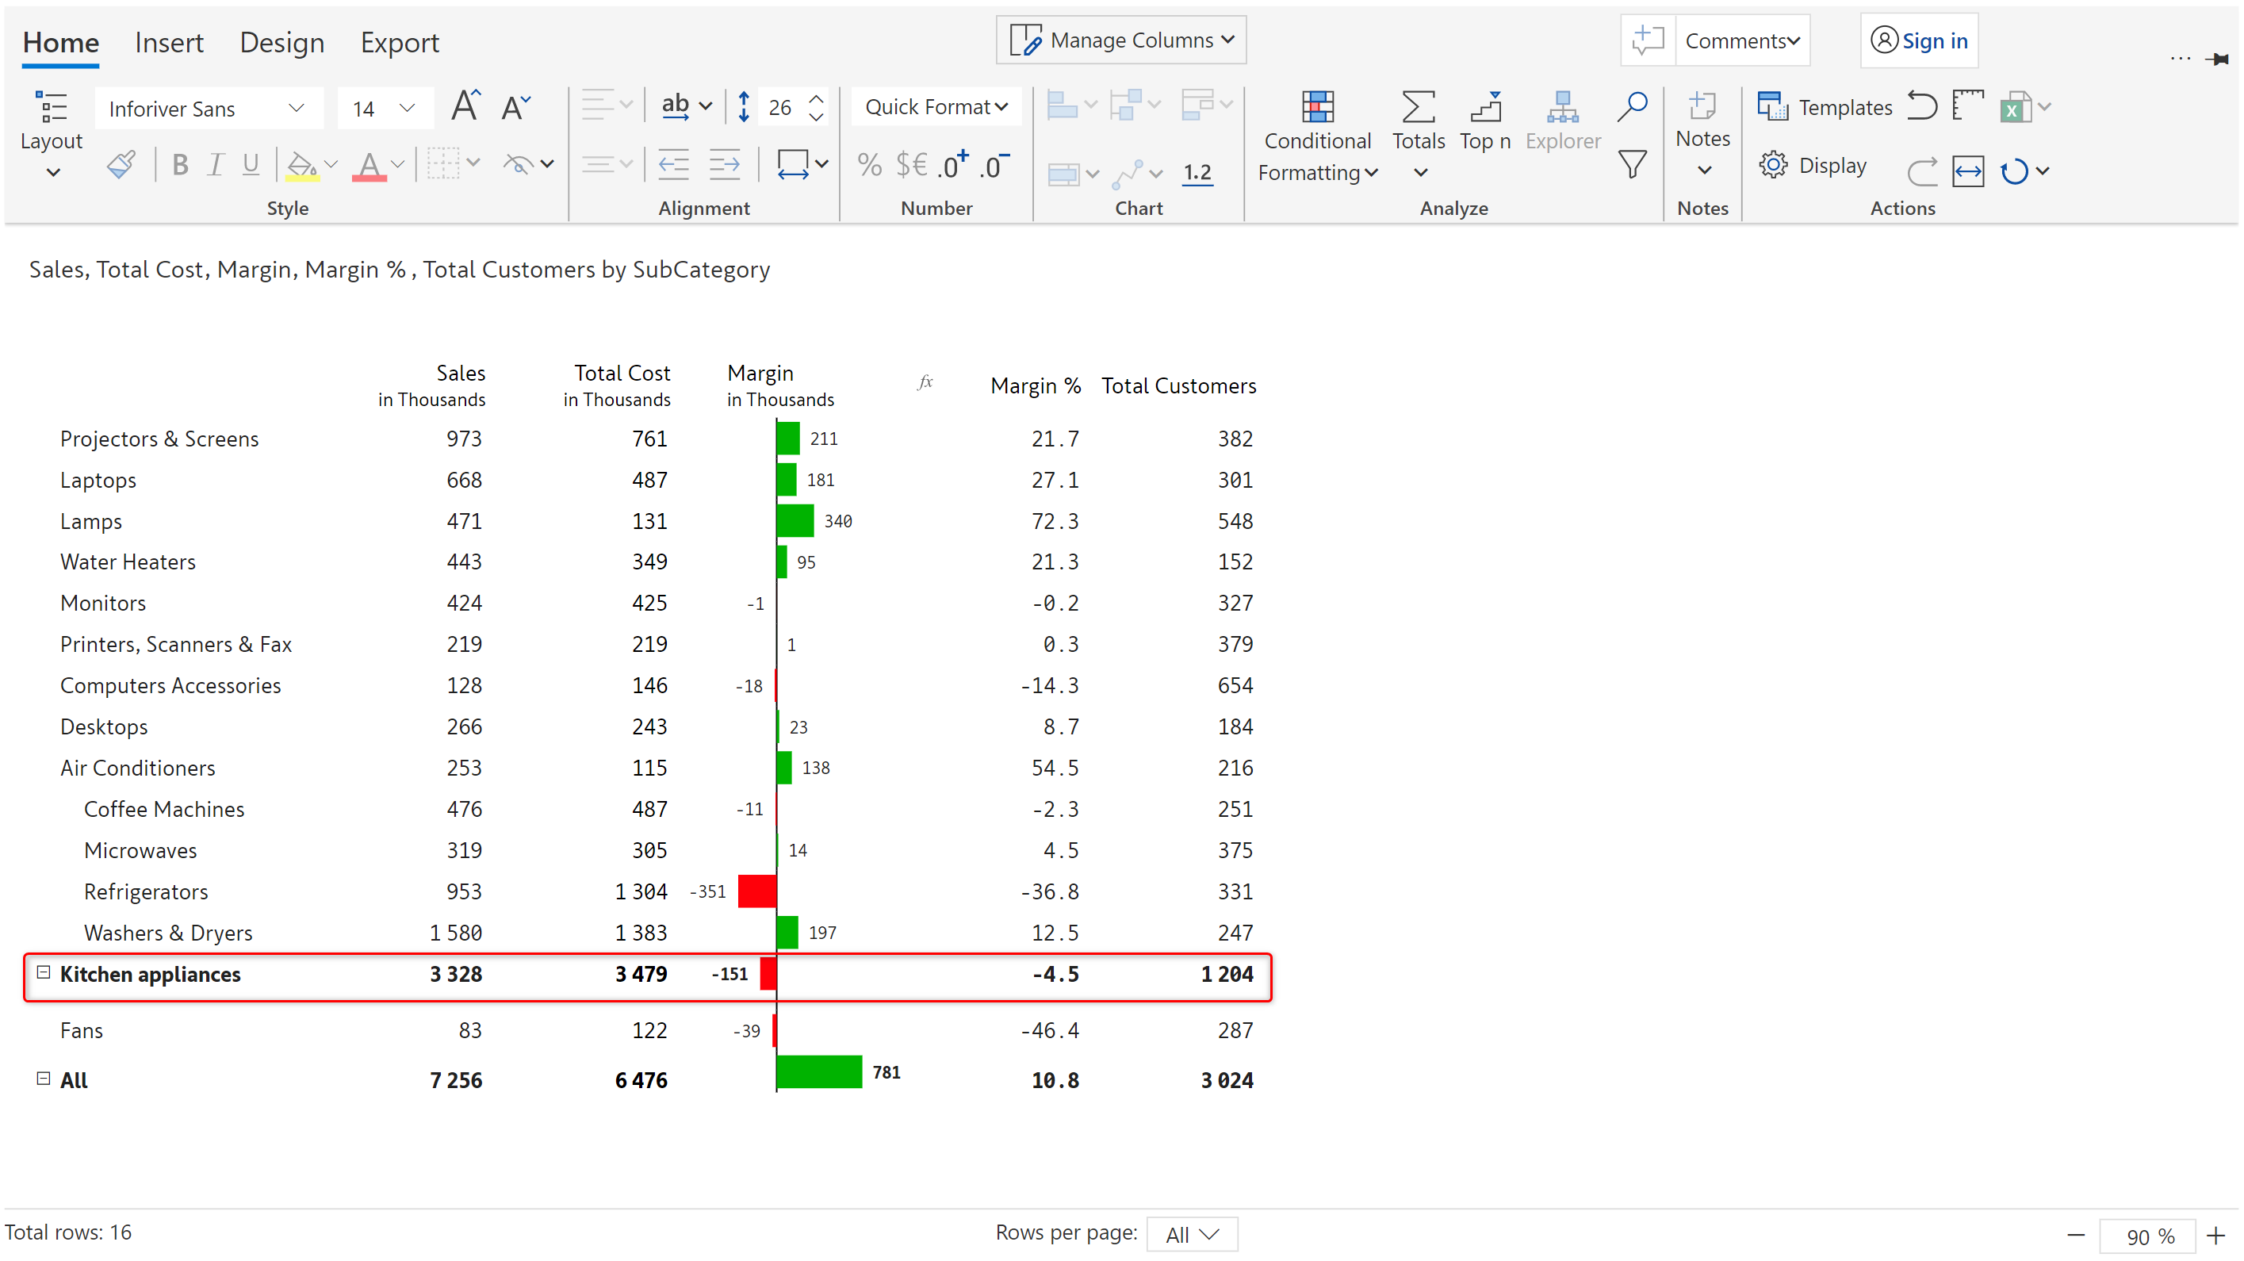2244x1261 pixels.
Task: Click the Sign in button
Action: click(1919, 41)
